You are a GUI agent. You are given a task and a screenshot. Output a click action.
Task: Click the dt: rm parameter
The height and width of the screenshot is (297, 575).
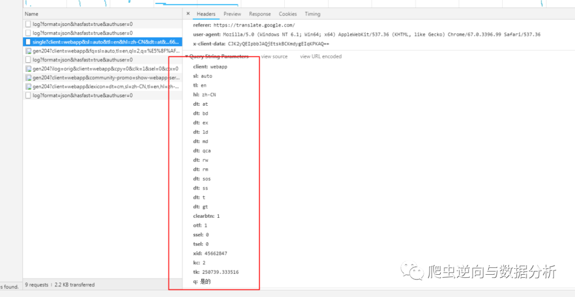tap(200, 169)
